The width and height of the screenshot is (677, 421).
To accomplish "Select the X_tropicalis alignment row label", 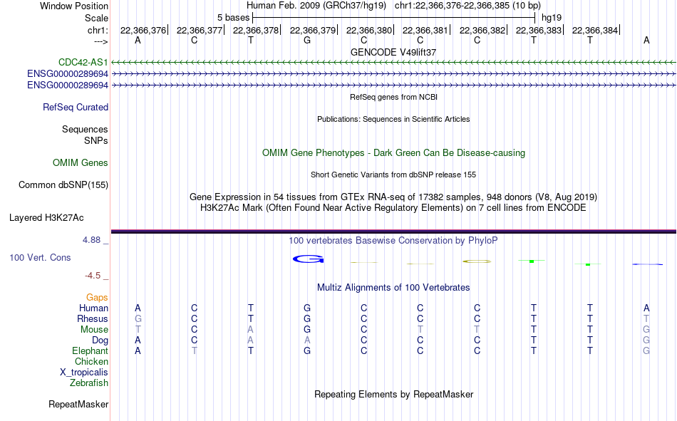I will (x=84, y=373).
